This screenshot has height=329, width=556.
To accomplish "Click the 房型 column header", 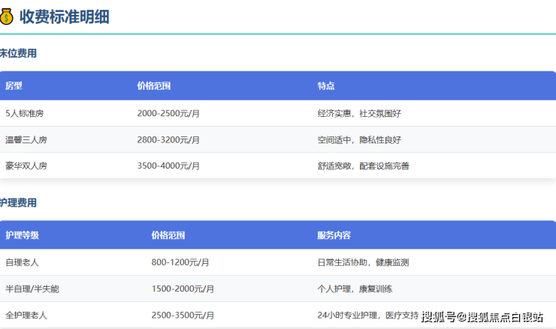I will [14, 86].
